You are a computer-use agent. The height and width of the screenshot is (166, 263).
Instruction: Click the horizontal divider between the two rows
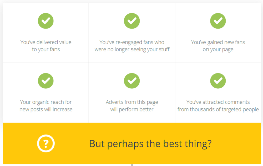point(132,63)
